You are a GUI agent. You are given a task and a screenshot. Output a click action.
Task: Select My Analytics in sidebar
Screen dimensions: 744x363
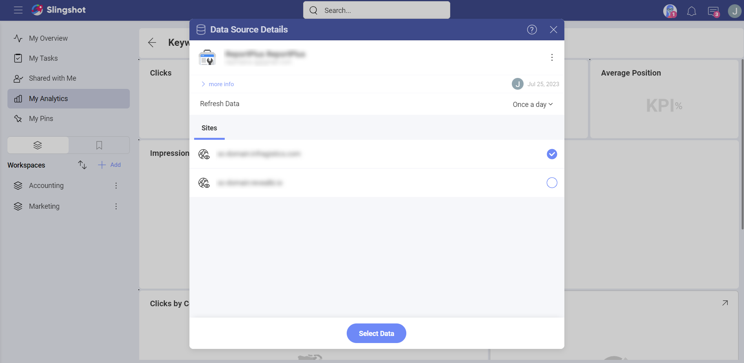(x=69, y=99)
